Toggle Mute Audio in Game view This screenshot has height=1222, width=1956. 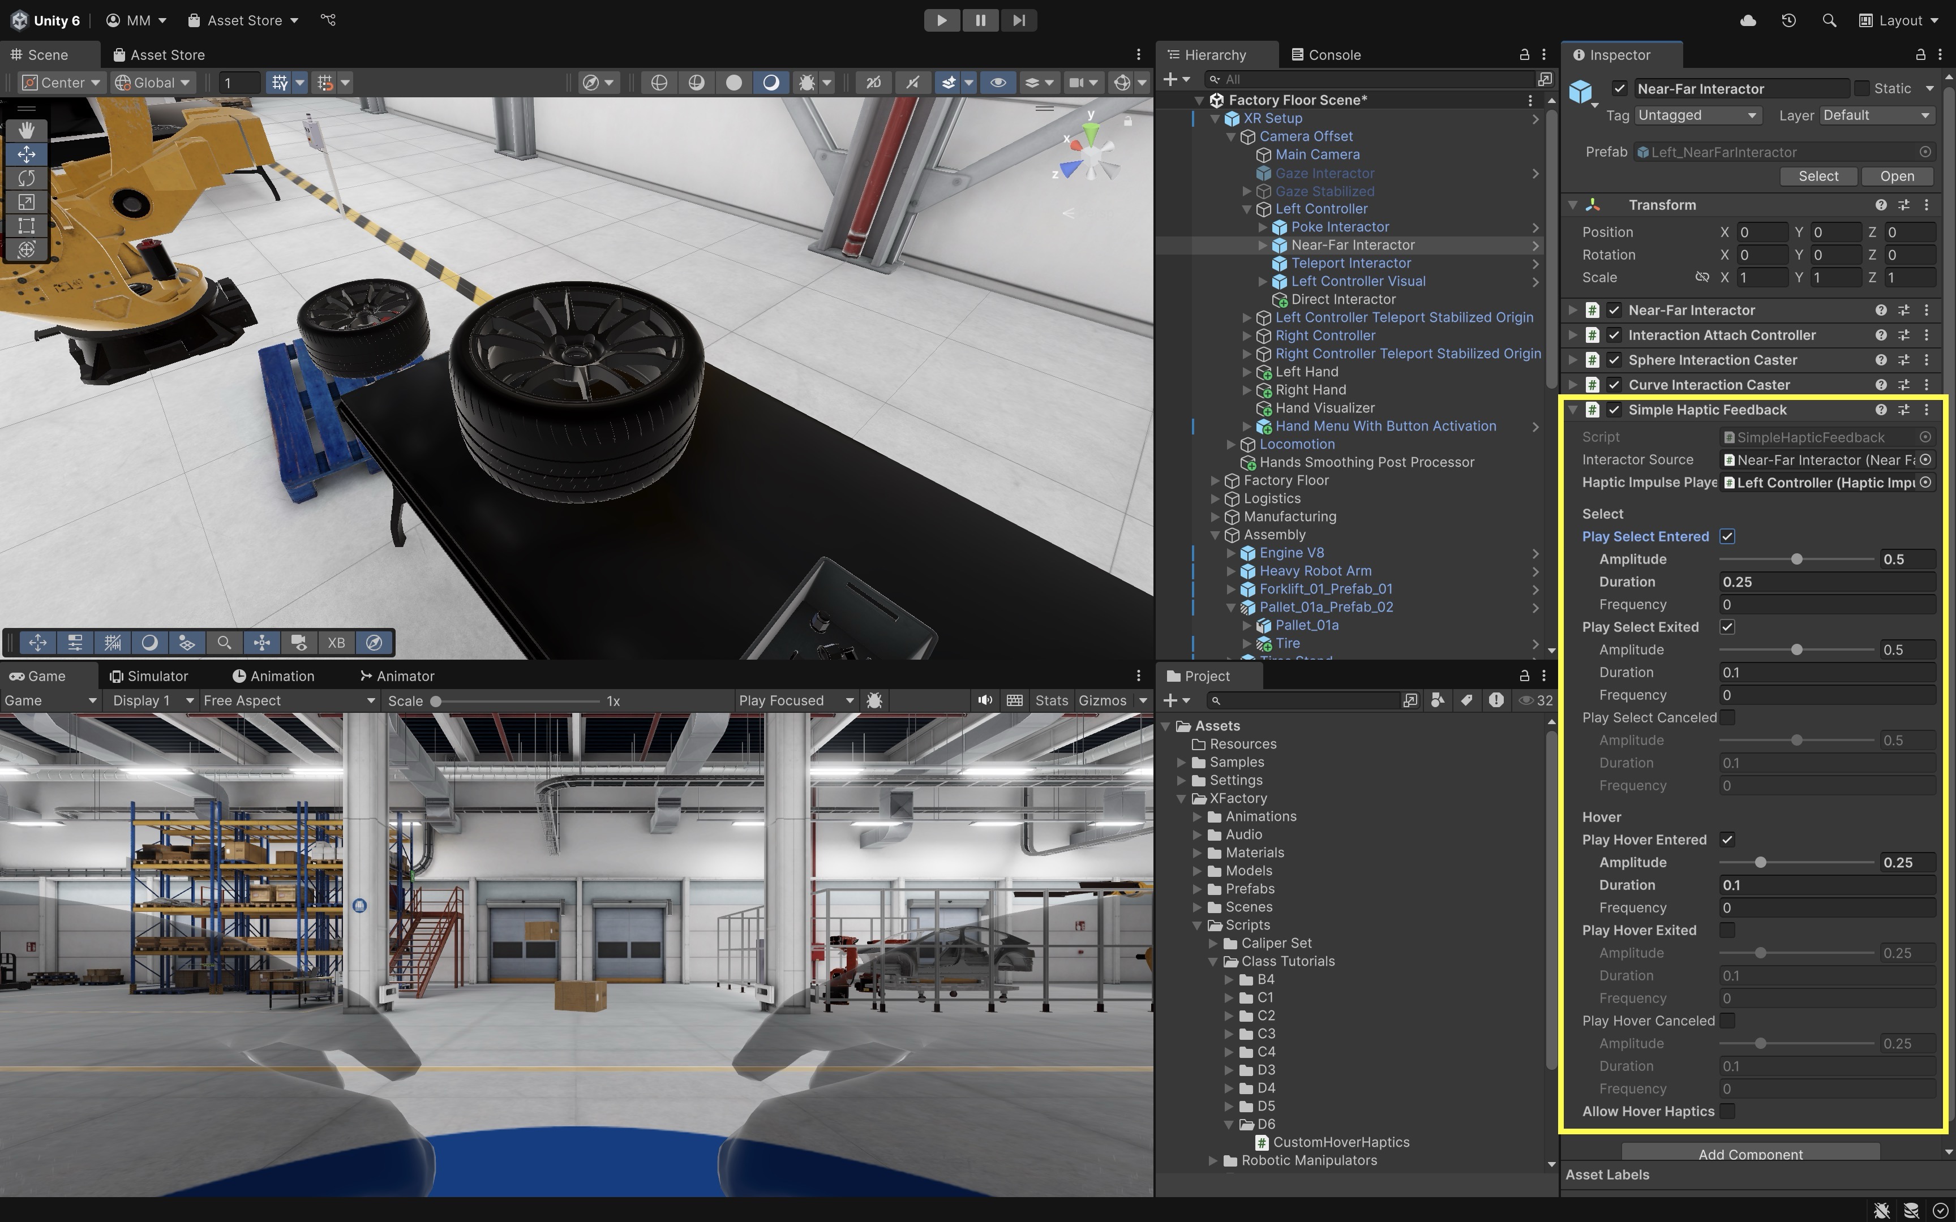pyautogui.click(x=984, y=701)
